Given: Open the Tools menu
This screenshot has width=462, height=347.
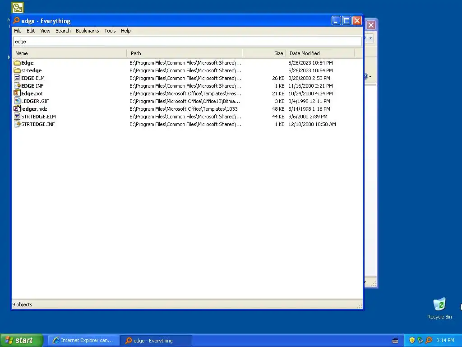Looking at the screenshot, I should coord(110,31).
